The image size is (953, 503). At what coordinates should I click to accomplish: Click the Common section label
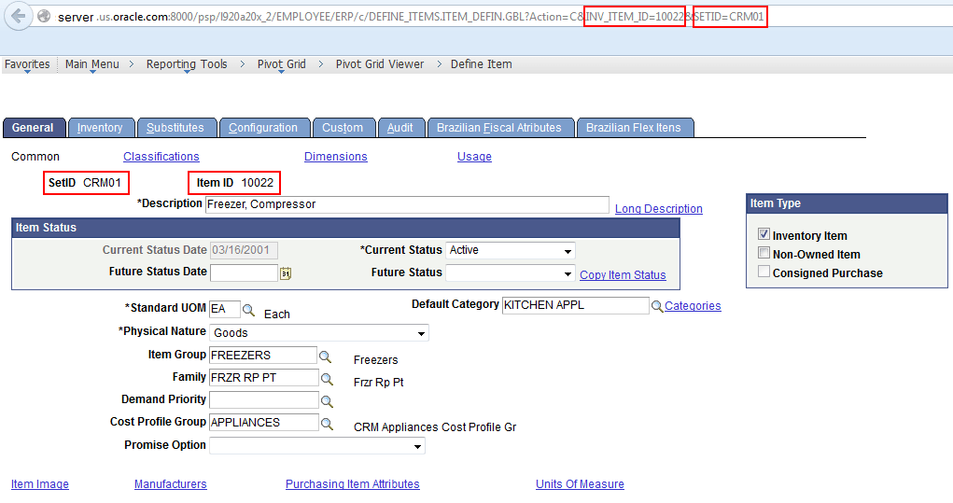(x=35, y=157)
